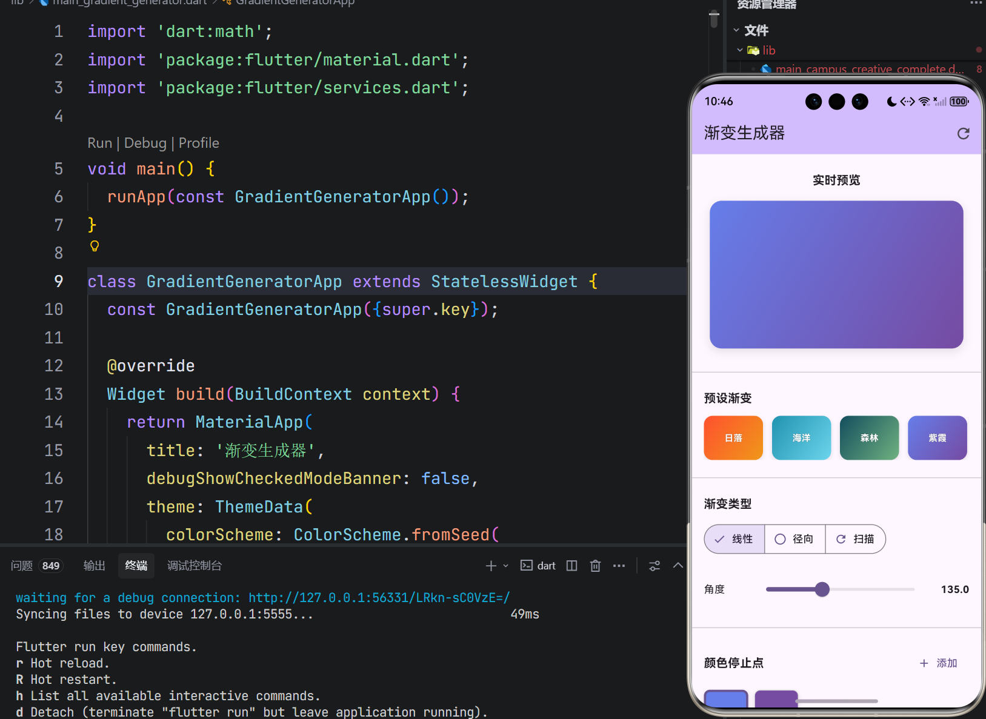
Task: Select the 扫描 gradient type
Action: point(855,539)
